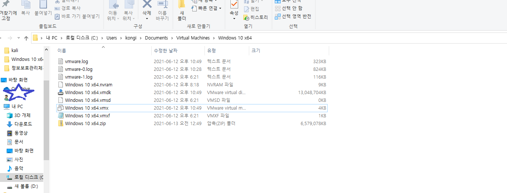Select Windows 10 x64.vmdk disk icon
The image size is (507, 193).
tap(61, 92)
